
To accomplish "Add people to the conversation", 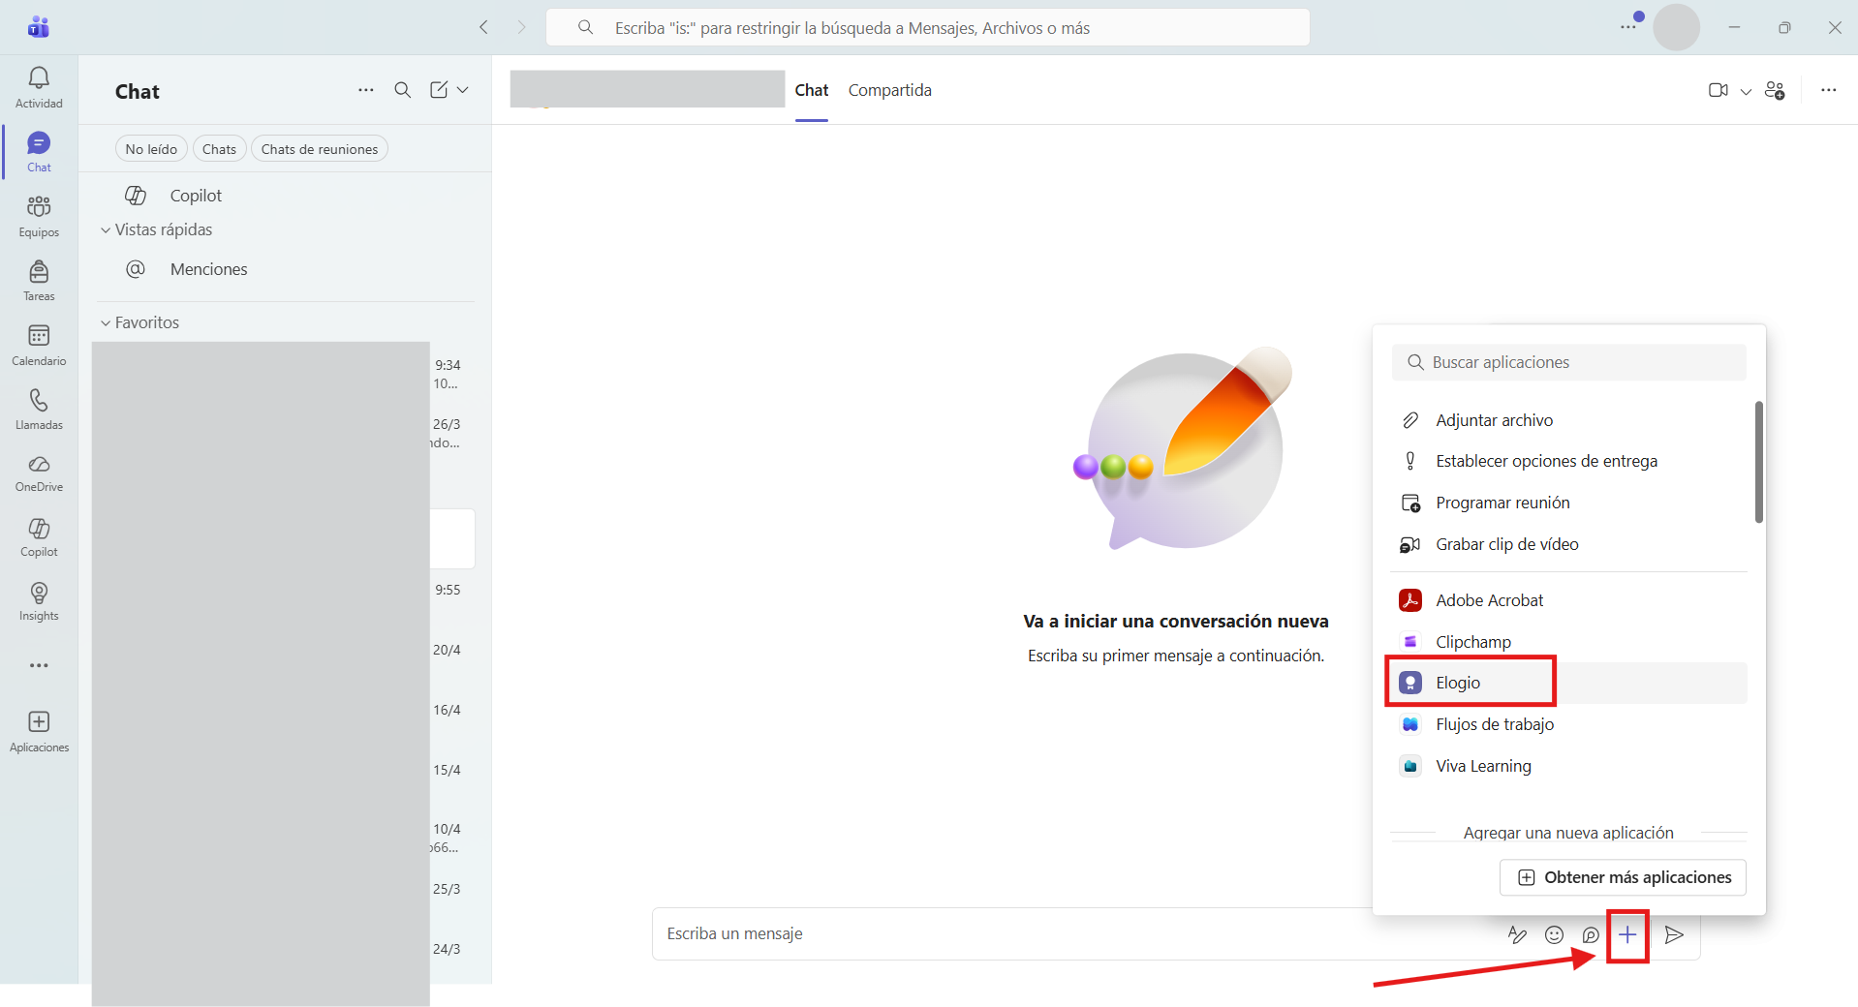I will tap(1776, 90).
